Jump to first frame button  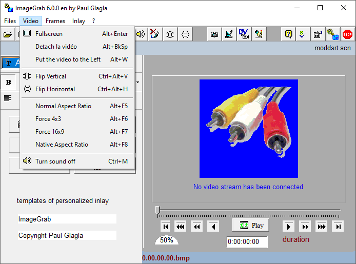coord(165,227)
